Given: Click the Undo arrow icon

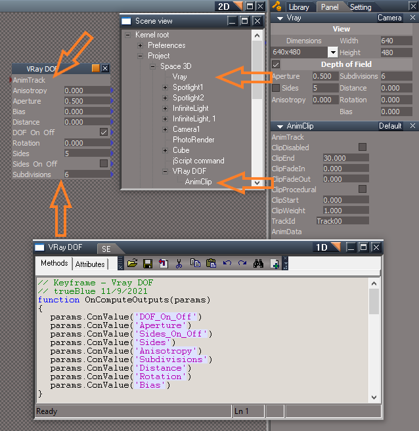Looking at the screenshot, I should tap(227, 263).
